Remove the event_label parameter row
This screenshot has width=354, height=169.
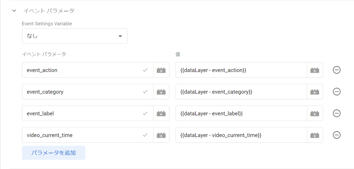(337, 113)
